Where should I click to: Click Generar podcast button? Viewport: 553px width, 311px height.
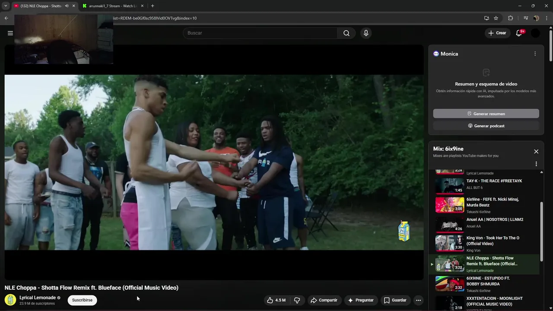[486, 126]
